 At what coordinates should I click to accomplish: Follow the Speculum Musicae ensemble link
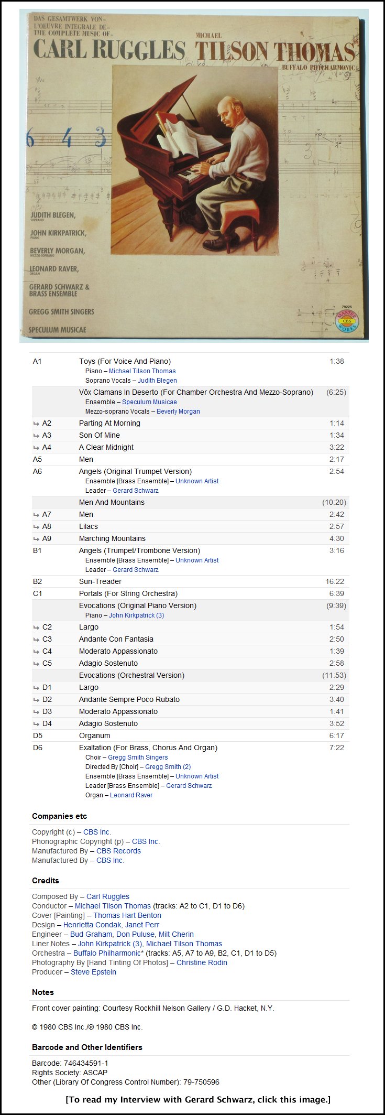(149, 402)
